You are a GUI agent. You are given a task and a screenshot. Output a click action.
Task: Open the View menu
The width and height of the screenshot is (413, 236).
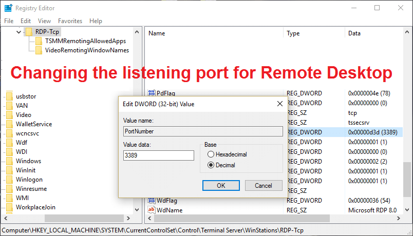[x=44, y=21]
